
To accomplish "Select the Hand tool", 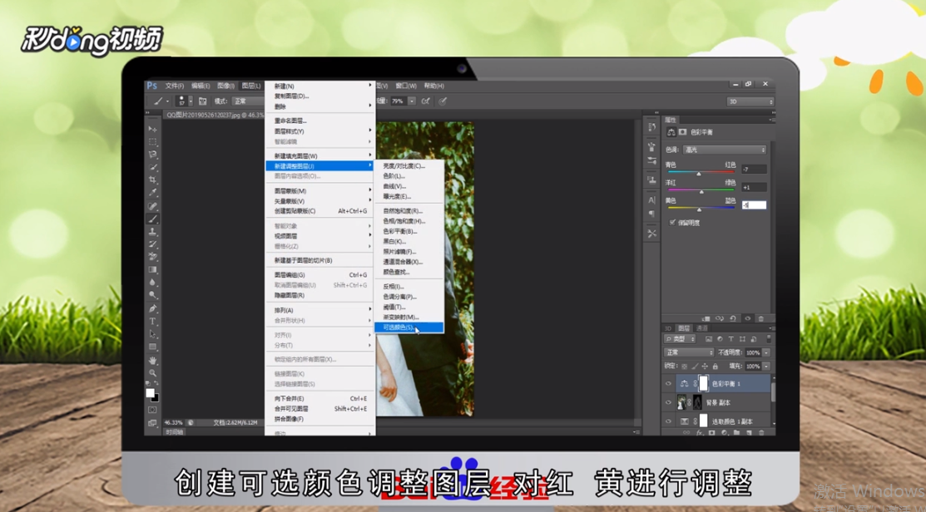I will pyautogui.click(x=152, y=360).
